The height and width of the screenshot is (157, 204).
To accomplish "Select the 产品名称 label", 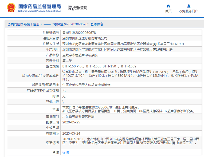I will point(52,55).
